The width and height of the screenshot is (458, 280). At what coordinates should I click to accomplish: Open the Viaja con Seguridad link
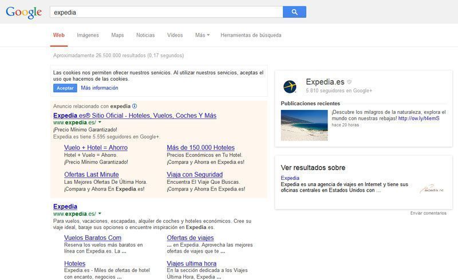click(x=195, y=175)
